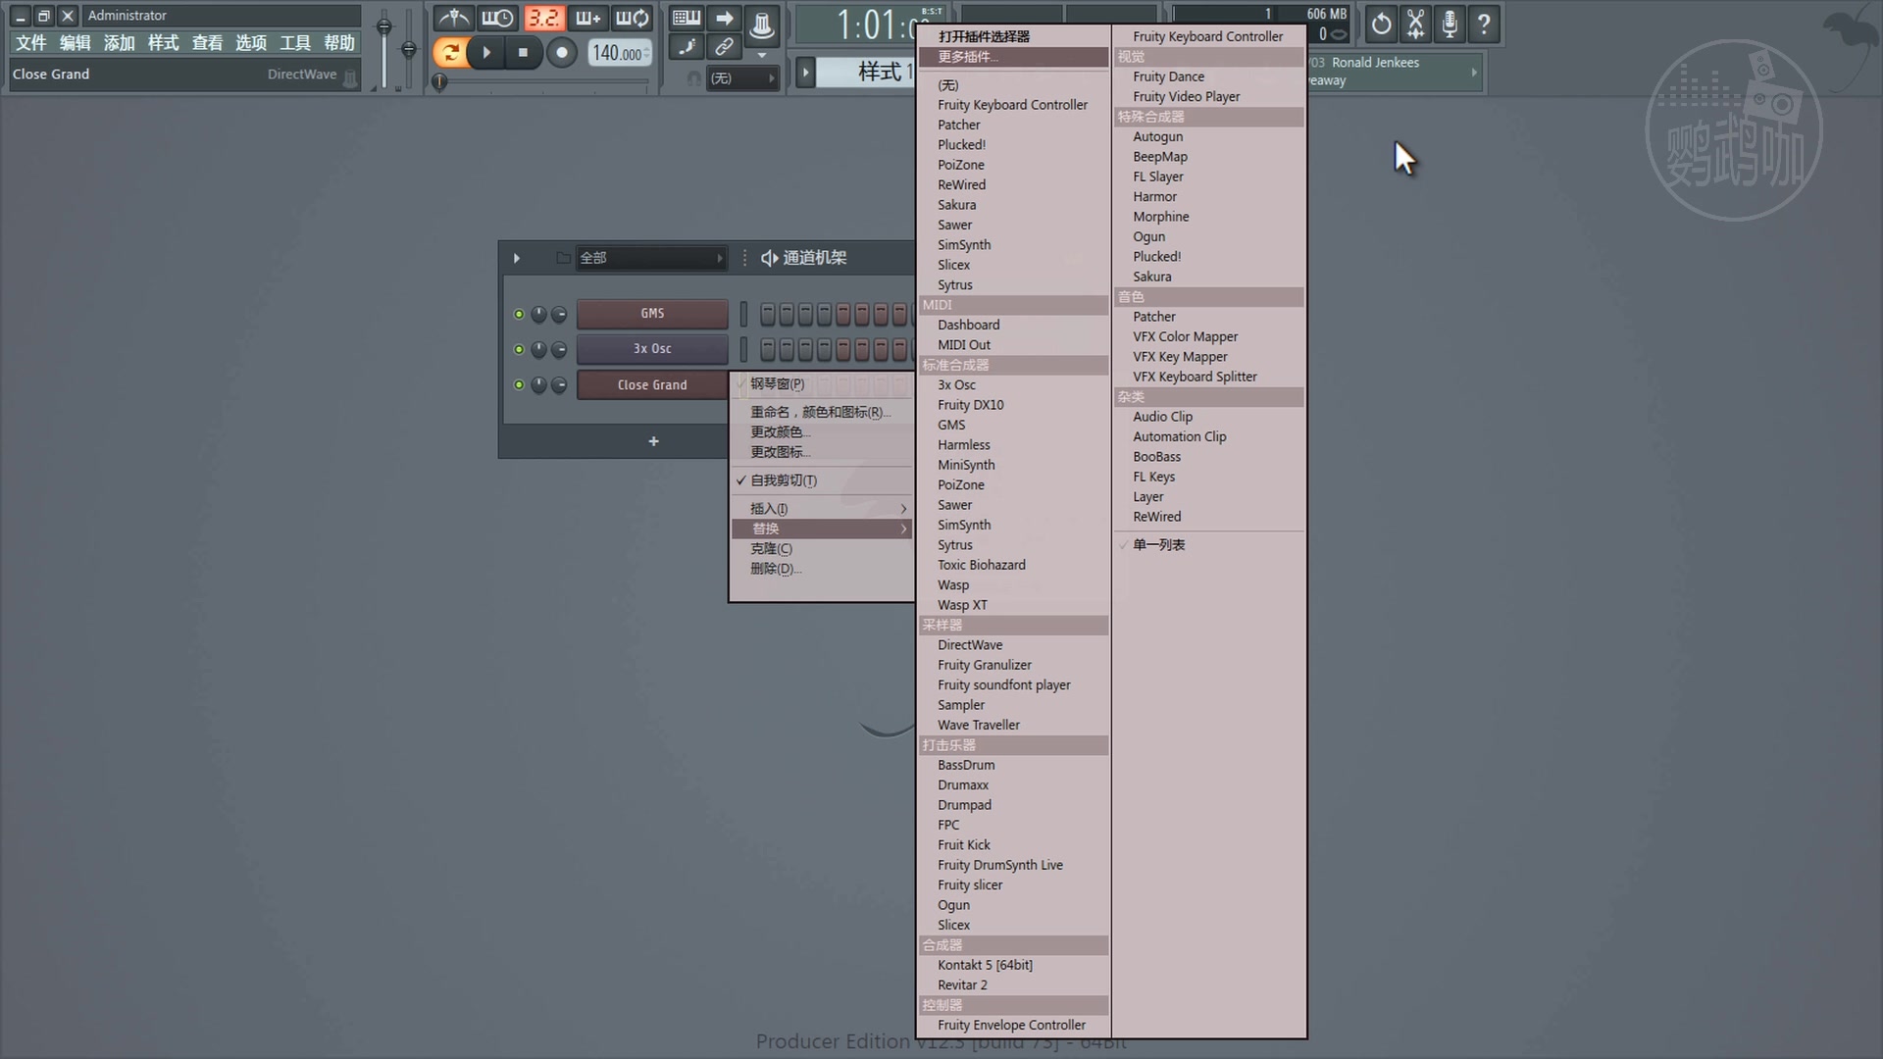Enable wait for input before recording
This screenshot has width=1883, height=1059.
(x=497, y=18)
